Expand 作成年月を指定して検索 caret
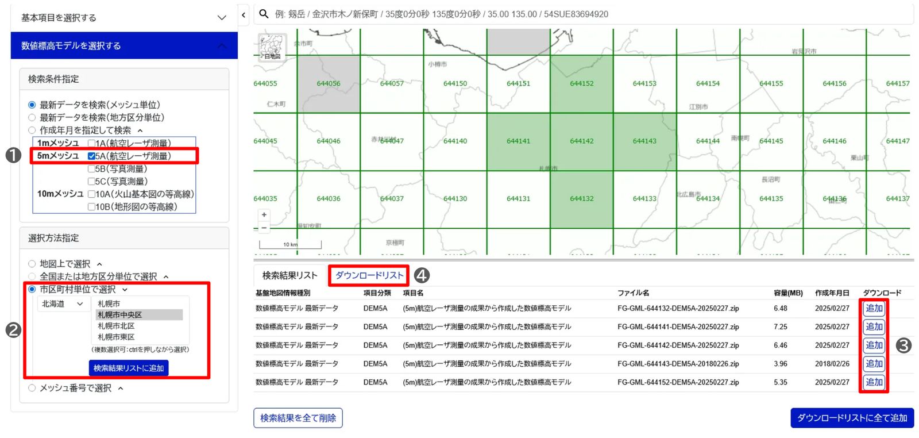The width and height of the screenshot is (919, 438). [x=140, y=130]
